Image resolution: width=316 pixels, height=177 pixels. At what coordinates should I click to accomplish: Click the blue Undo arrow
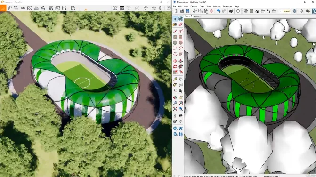click(x=219, y=11)
